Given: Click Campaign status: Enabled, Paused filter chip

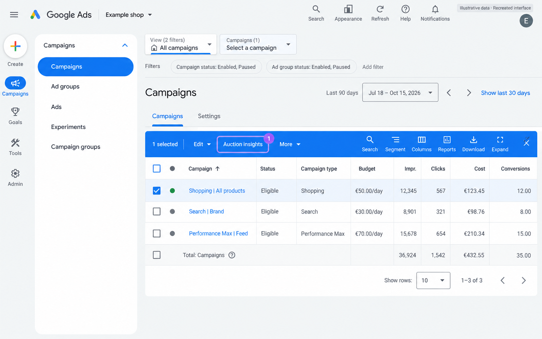Looking at the screenshot, I should point(216,67).
